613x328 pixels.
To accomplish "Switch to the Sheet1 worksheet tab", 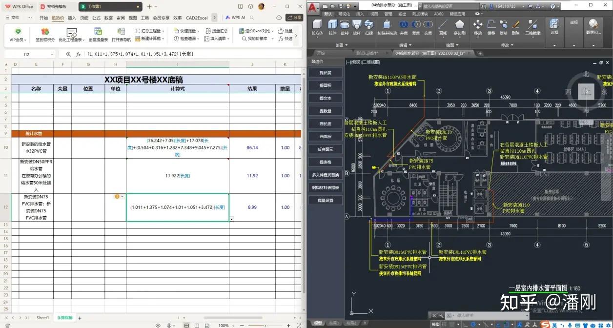I will coord(42,318).
